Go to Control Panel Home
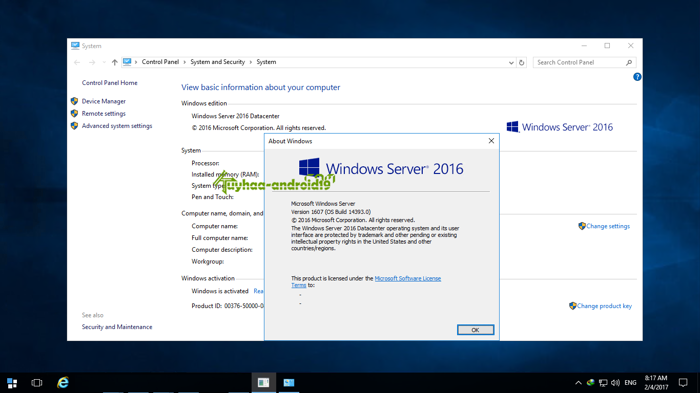700x393 pixels. tap(110, 83)
